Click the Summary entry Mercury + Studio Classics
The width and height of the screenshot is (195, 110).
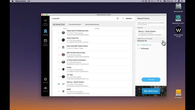pyautogui.click(x=147, y=31)
